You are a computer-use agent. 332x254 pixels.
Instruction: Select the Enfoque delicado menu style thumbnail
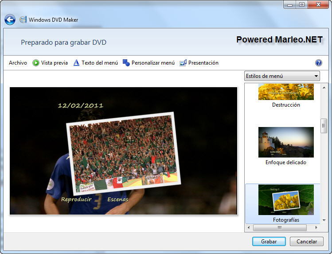coord(286,142)
